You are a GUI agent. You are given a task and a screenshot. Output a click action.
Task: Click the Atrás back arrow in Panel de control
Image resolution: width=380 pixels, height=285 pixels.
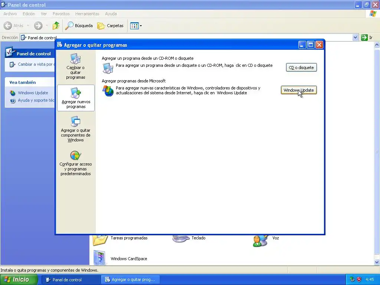(x=8, y=26)
